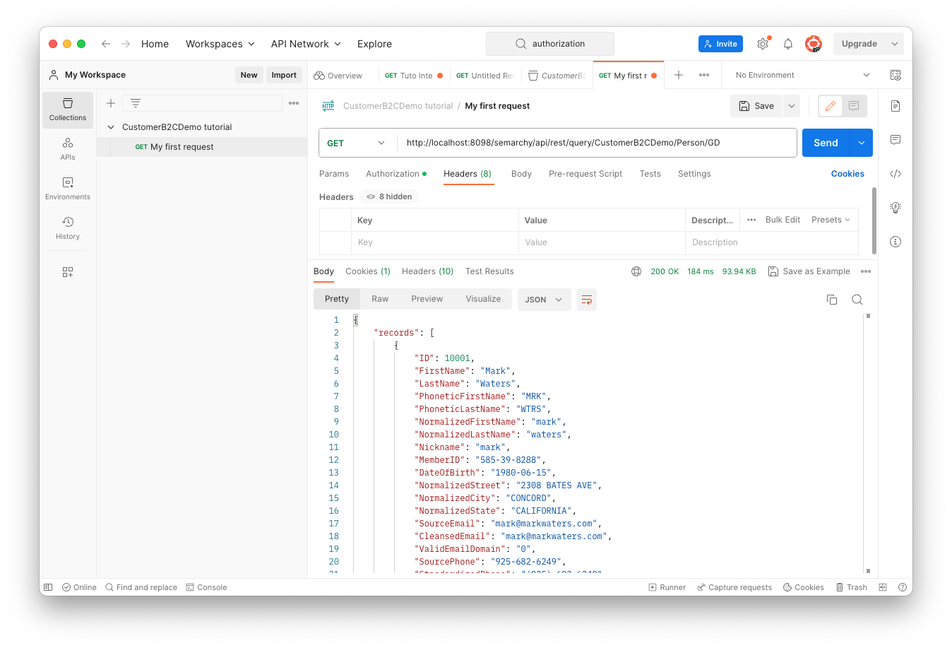This screenshot has width=952, height=648.
Task: Click the request URL field
Action: tap(597, 143)
